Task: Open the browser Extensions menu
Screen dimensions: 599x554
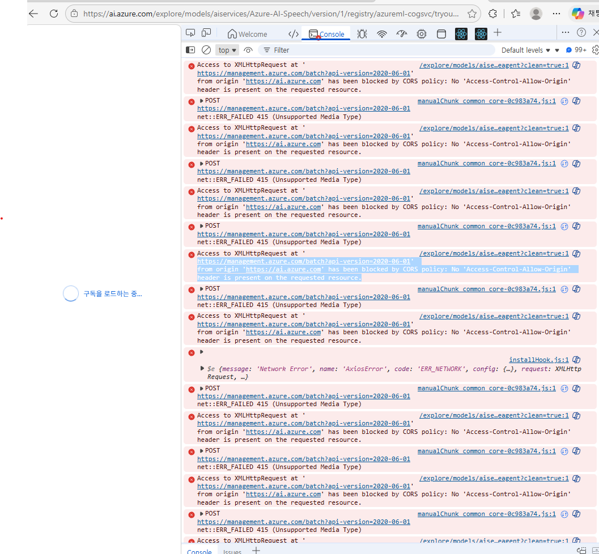Action: 493,14
